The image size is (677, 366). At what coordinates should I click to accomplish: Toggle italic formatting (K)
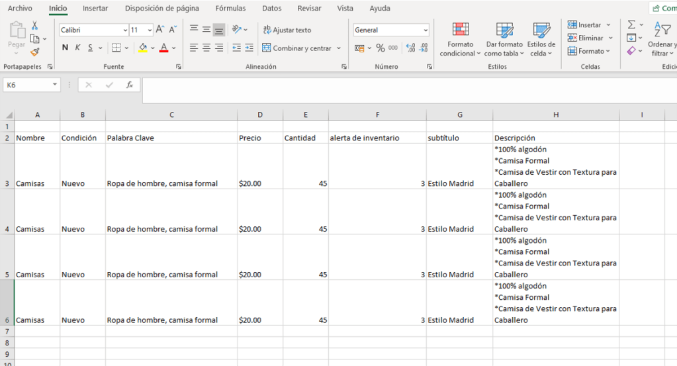pyautogui.click(x=77, y=48)
